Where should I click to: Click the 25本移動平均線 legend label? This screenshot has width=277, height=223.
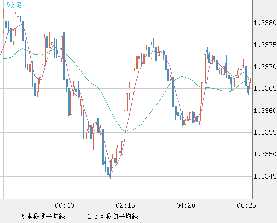[x=113, y=216]
